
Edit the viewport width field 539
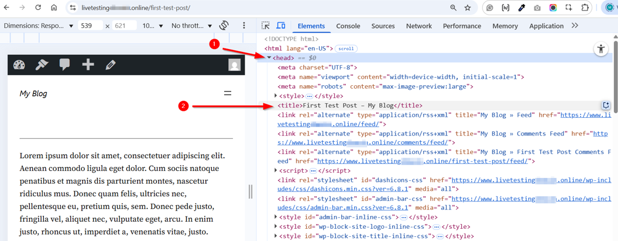click(90, 26)
